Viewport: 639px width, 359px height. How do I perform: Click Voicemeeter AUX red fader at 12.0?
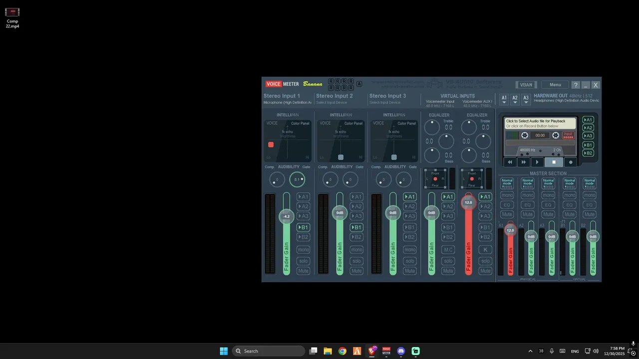coord(468,202)
